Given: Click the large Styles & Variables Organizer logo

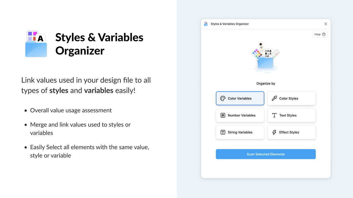Looking at the screenshot, I should point(36,44).
